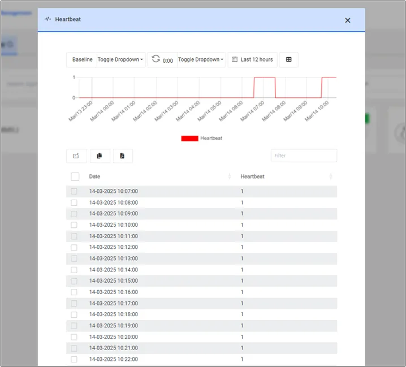The image size is (406, 367).
Task: Click the Baseline button
Action: (82, 59)
